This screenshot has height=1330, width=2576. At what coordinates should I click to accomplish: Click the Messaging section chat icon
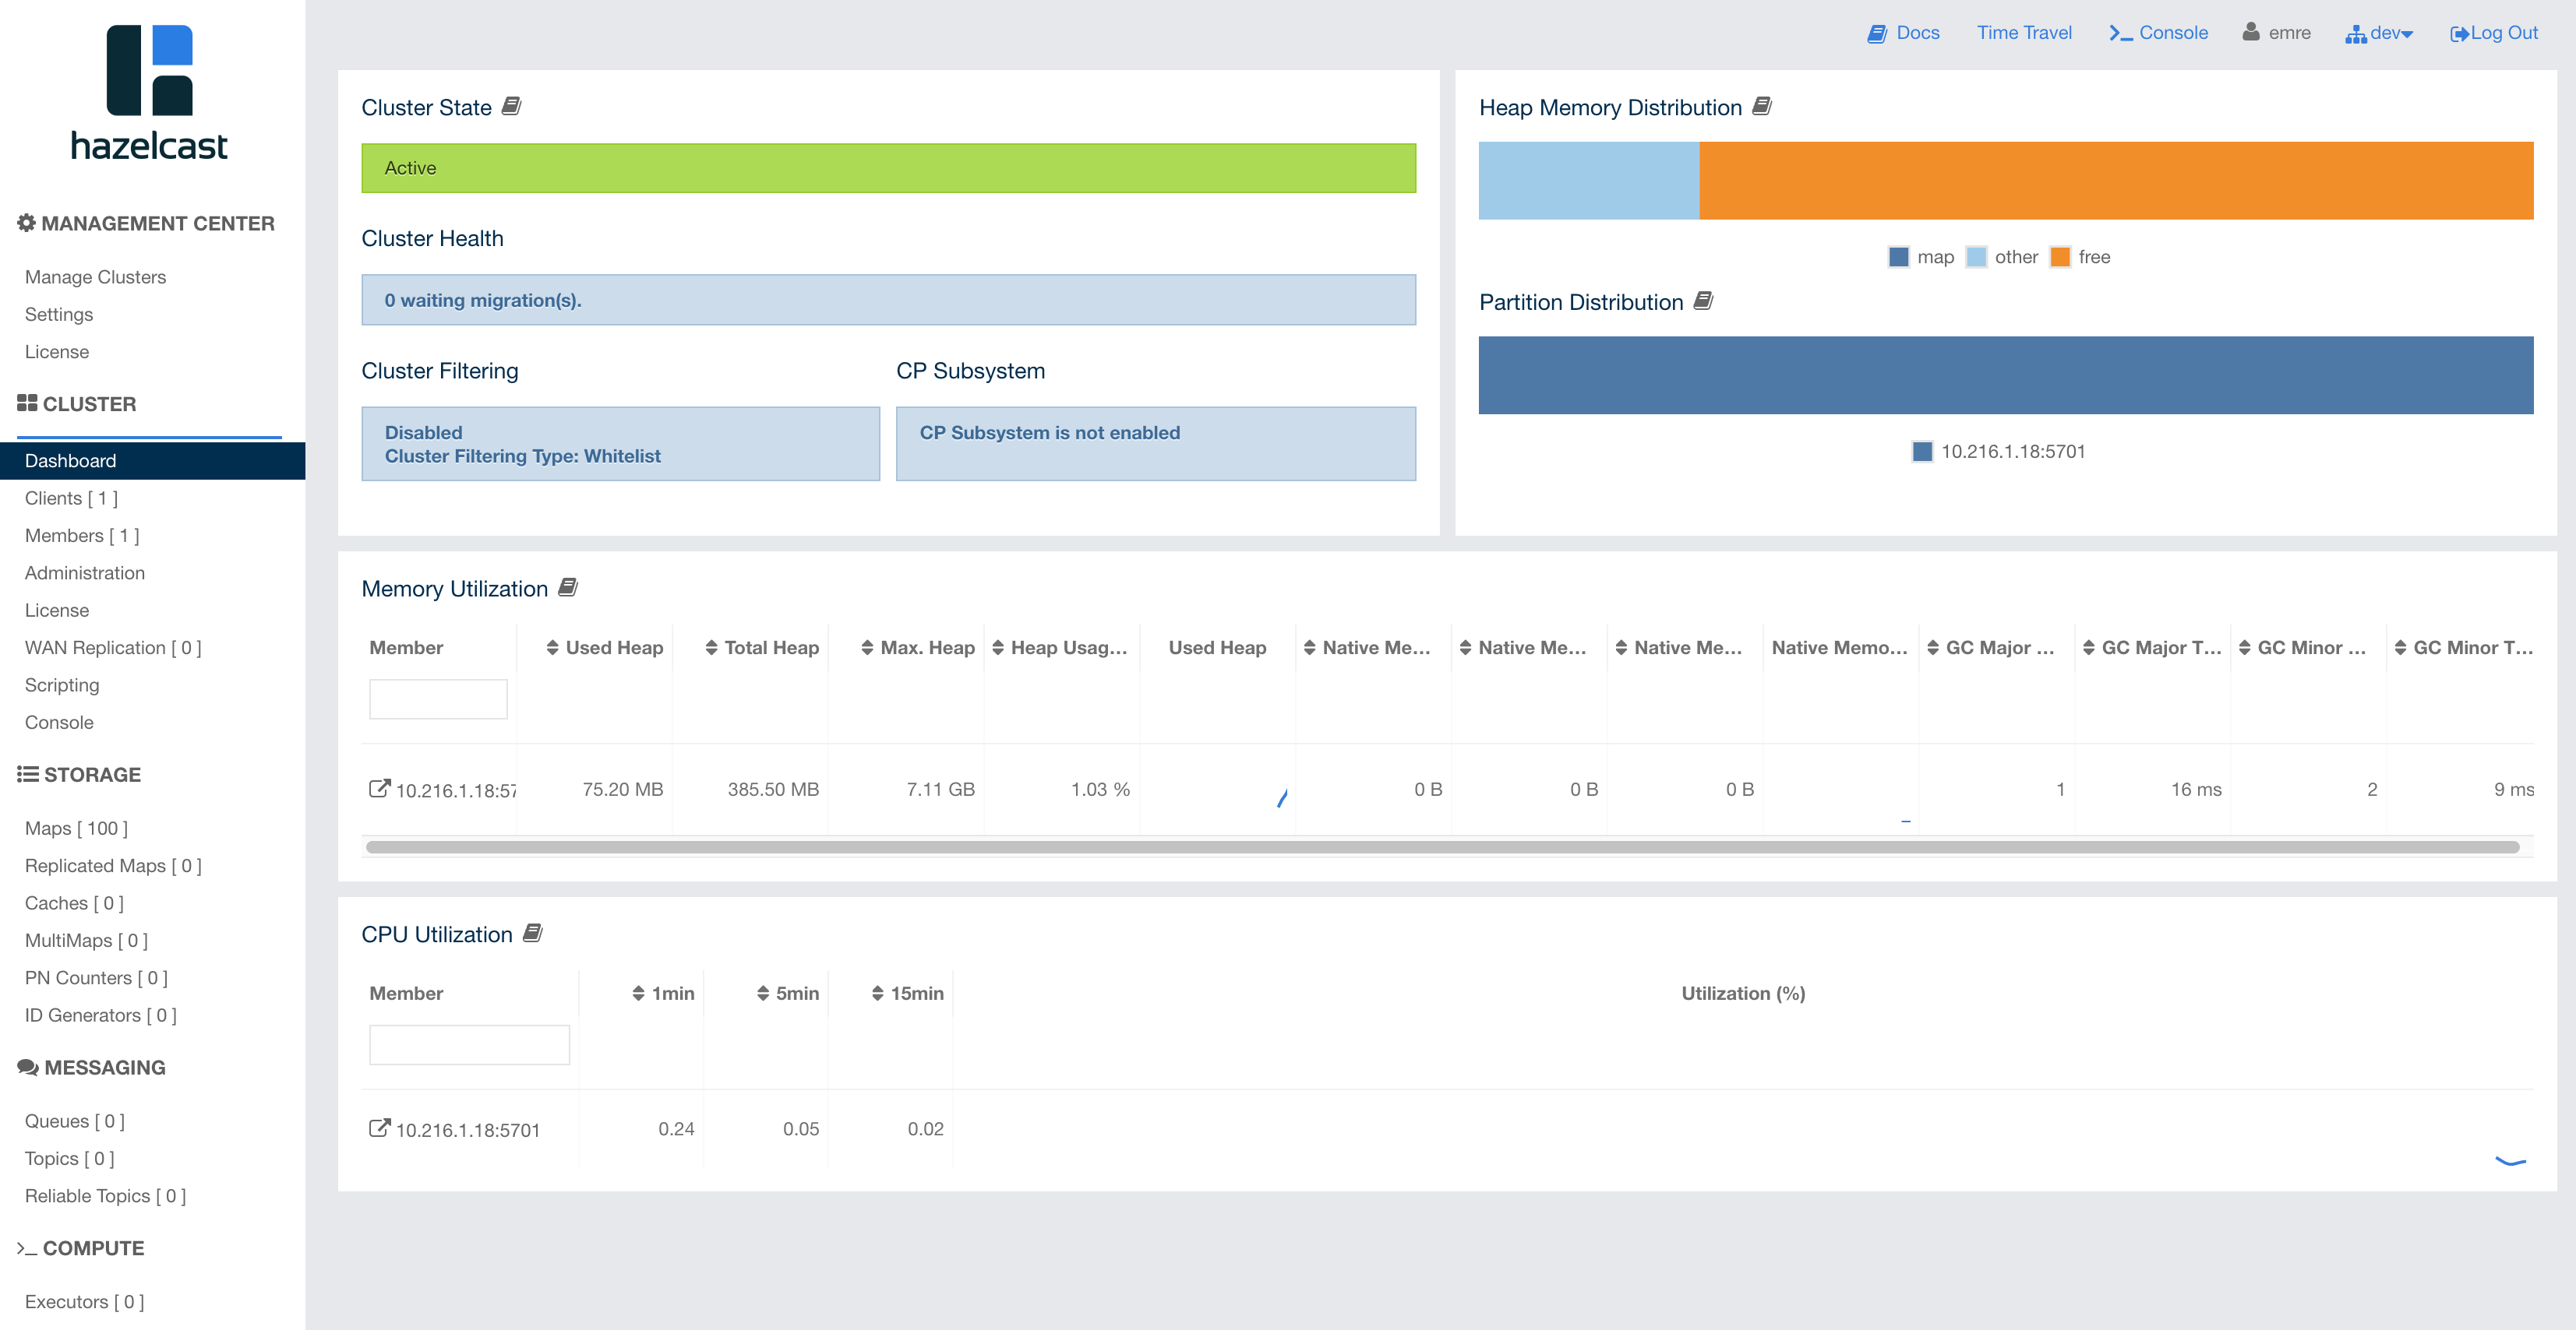point(28,1068)
